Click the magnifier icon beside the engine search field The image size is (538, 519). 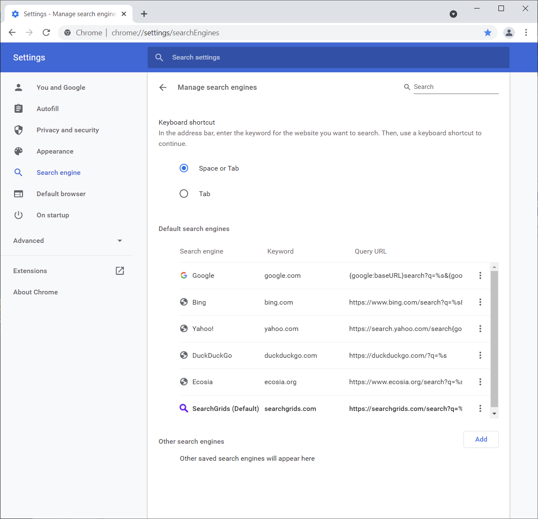407,87
